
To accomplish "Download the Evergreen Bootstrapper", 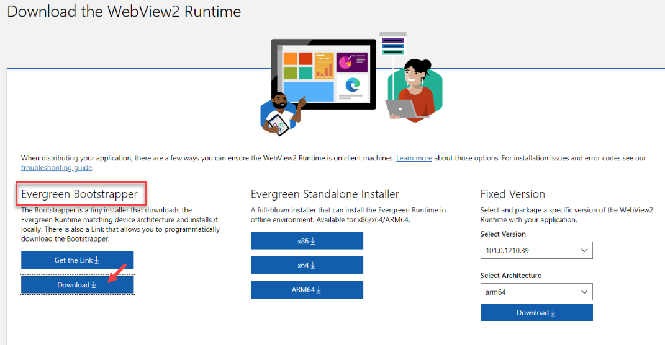I will (77, 285).
